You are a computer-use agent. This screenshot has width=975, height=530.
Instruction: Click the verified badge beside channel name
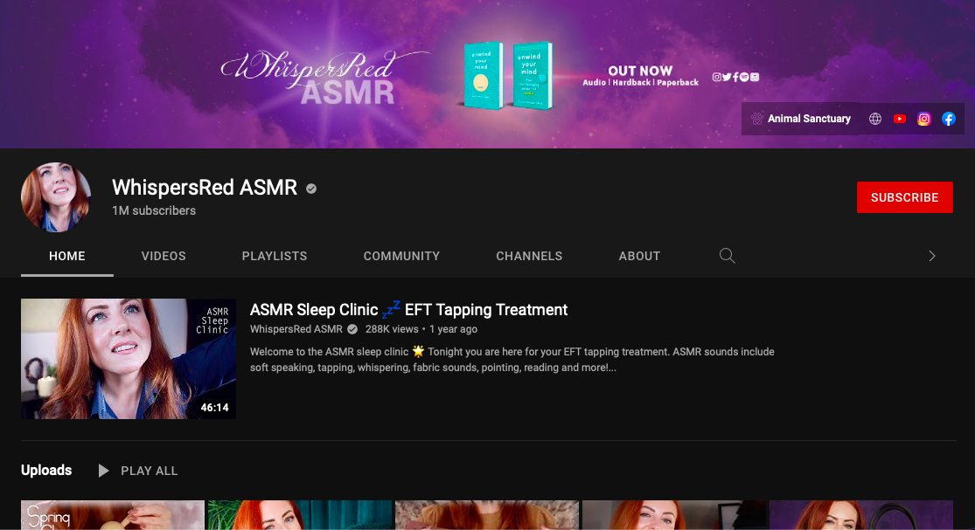pyautogui.click(x=311, y=189)
